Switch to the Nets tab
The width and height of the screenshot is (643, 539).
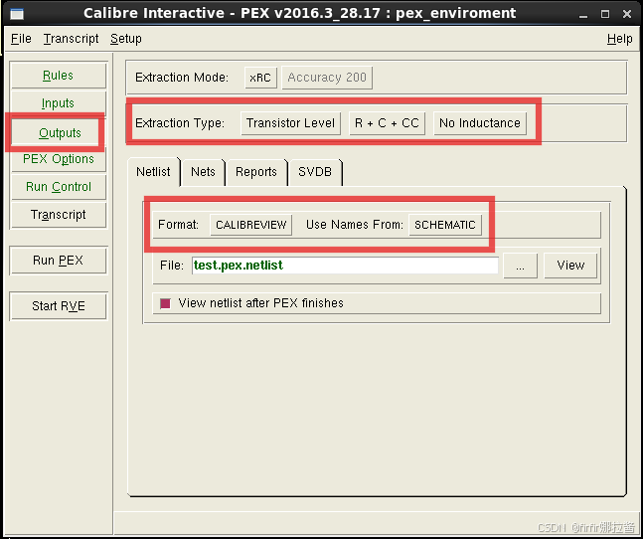click(203, 171)
